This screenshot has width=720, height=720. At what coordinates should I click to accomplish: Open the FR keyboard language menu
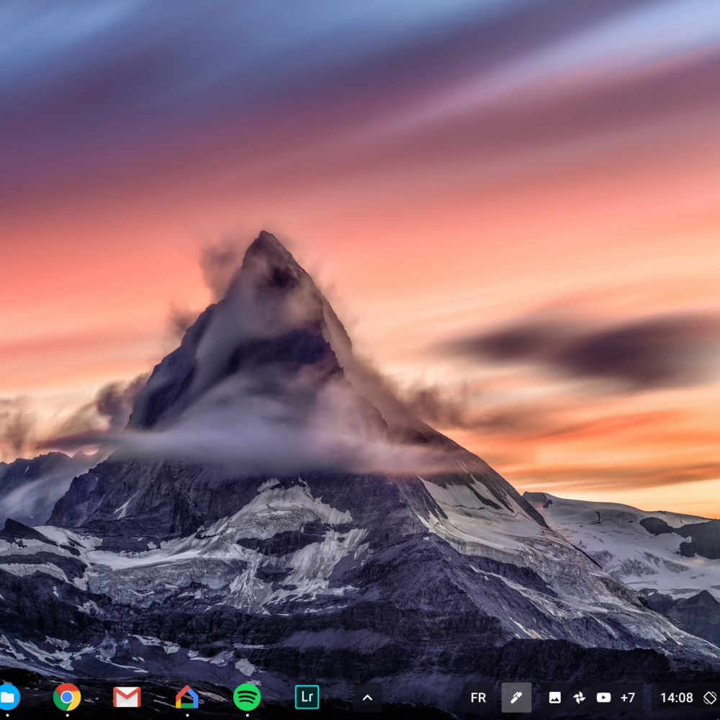[x=478, y=698]
